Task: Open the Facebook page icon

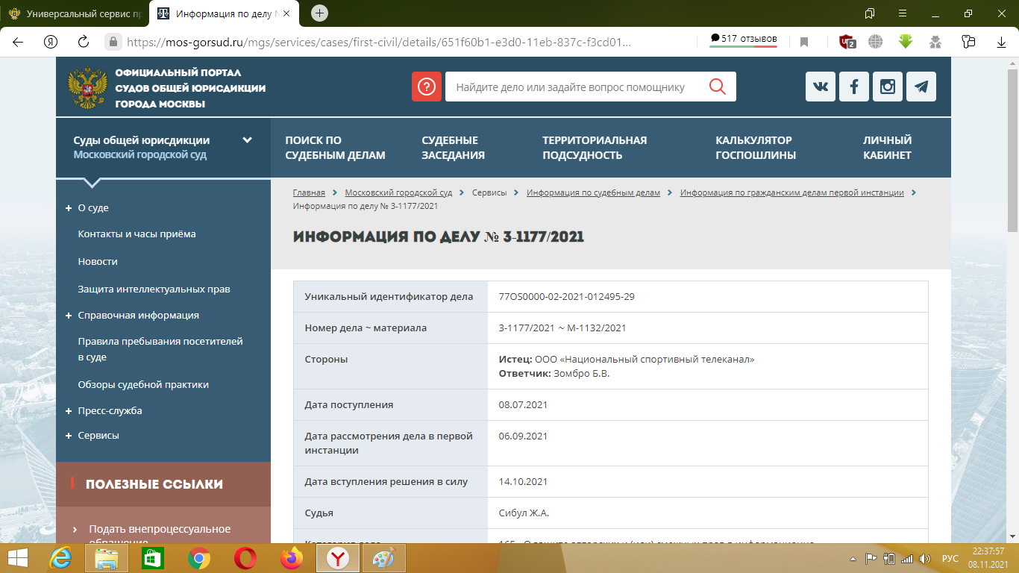Action: pyautogui.click(x=854, y=87)
